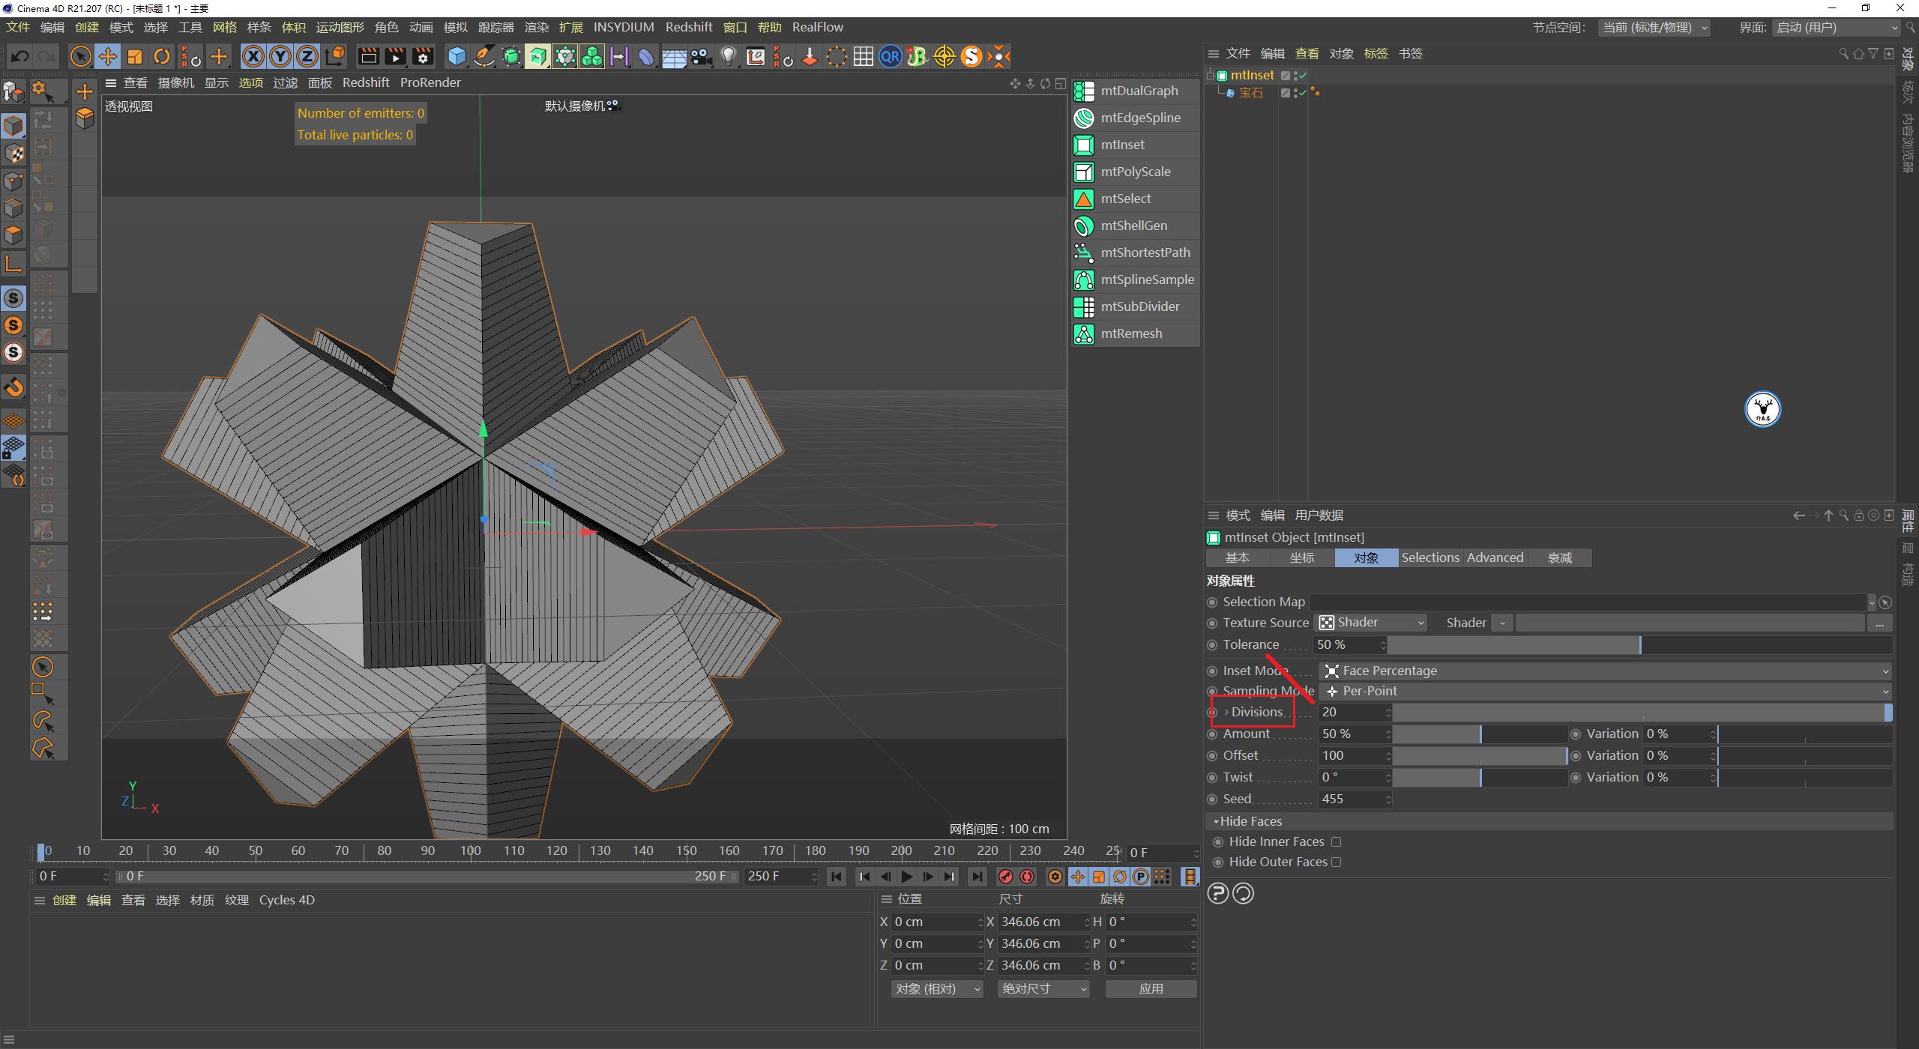Toggle the X axis lock
Screen dimensions: 1919x1049
tap(253, 56)
